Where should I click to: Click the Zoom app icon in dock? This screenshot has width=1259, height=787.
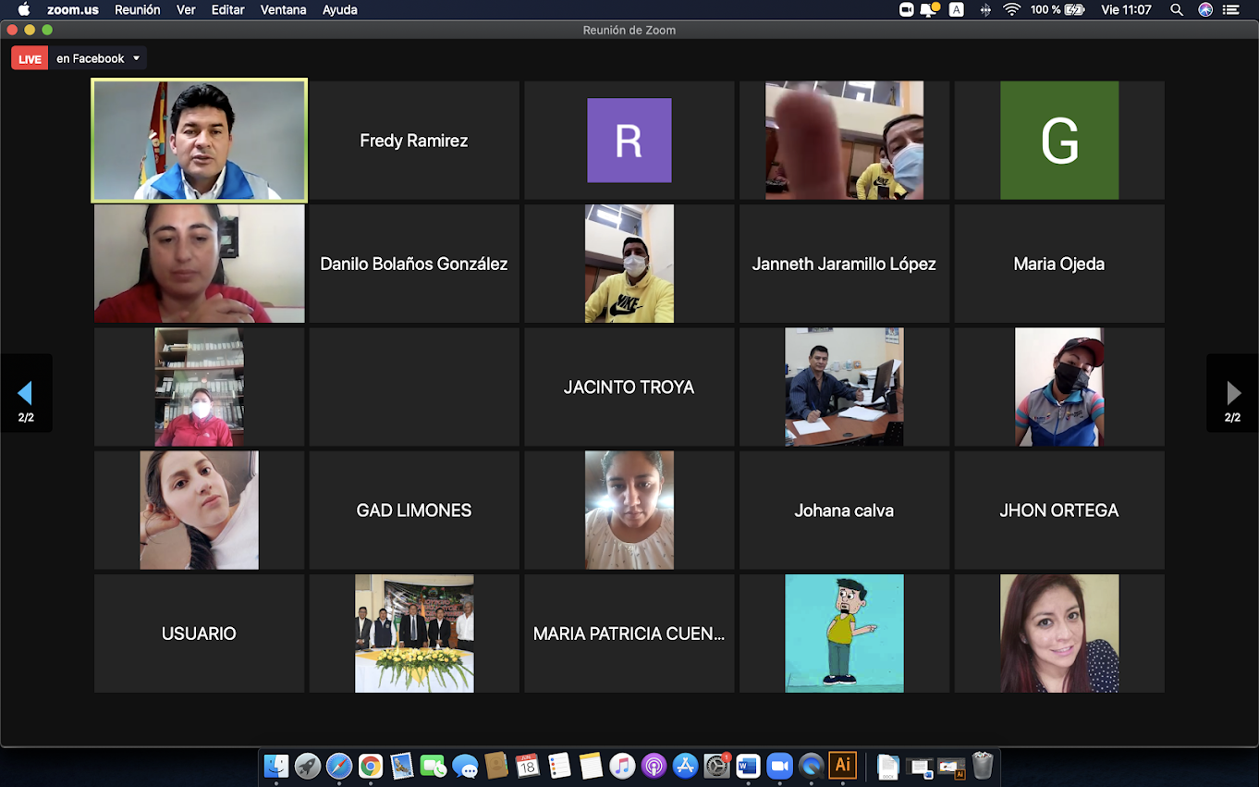(780, 766)
